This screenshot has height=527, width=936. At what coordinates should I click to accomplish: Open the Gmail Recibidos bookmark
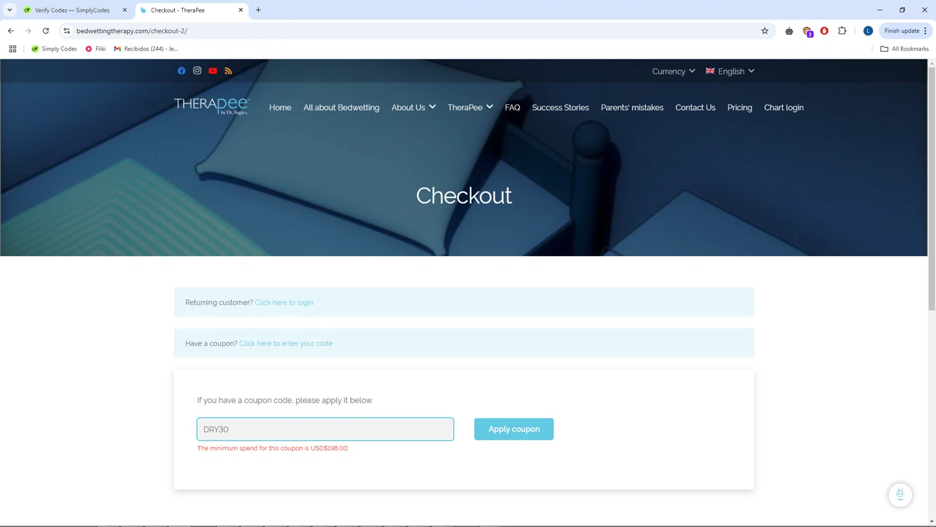pyautogui.click(x=146, y=49)
